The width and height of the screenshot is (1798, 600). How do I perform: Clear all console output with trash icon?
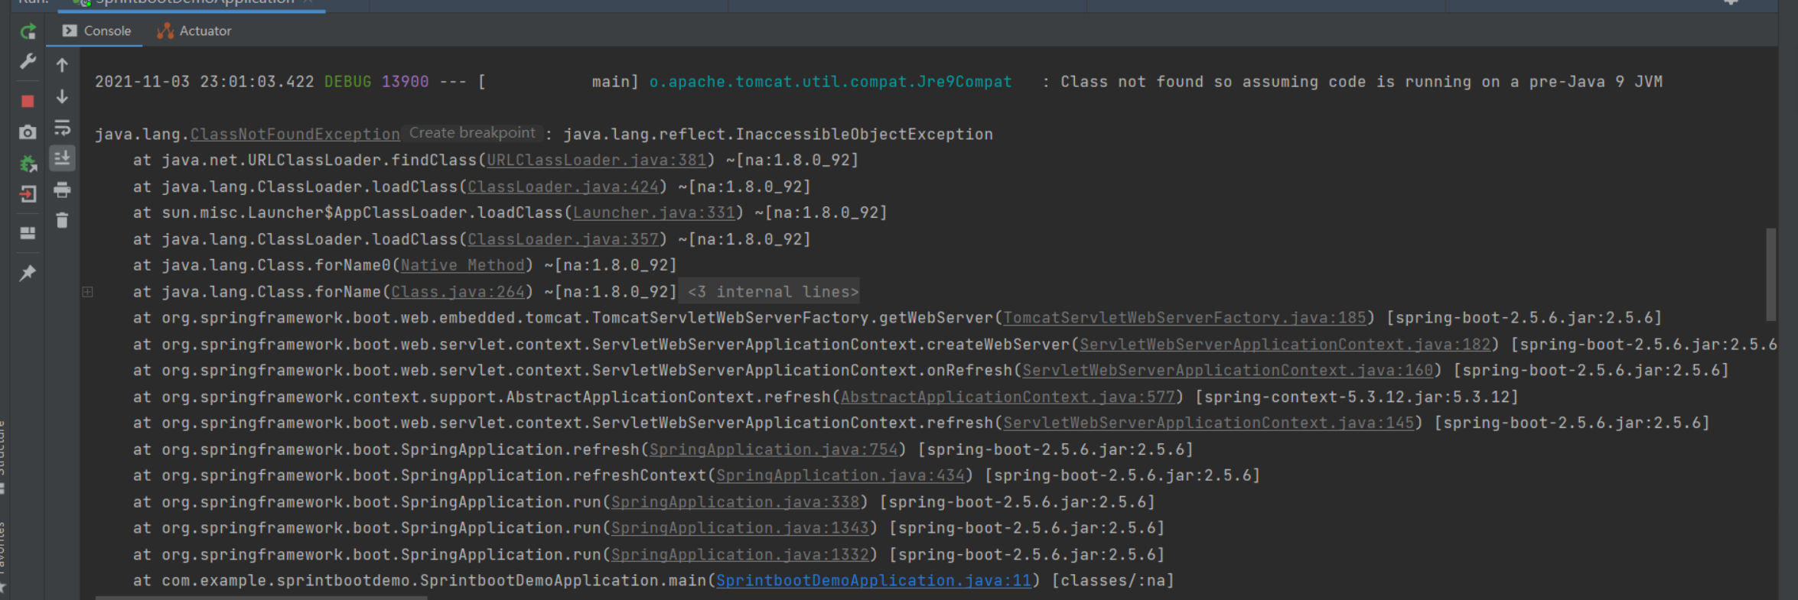click(x=63, y=220)
